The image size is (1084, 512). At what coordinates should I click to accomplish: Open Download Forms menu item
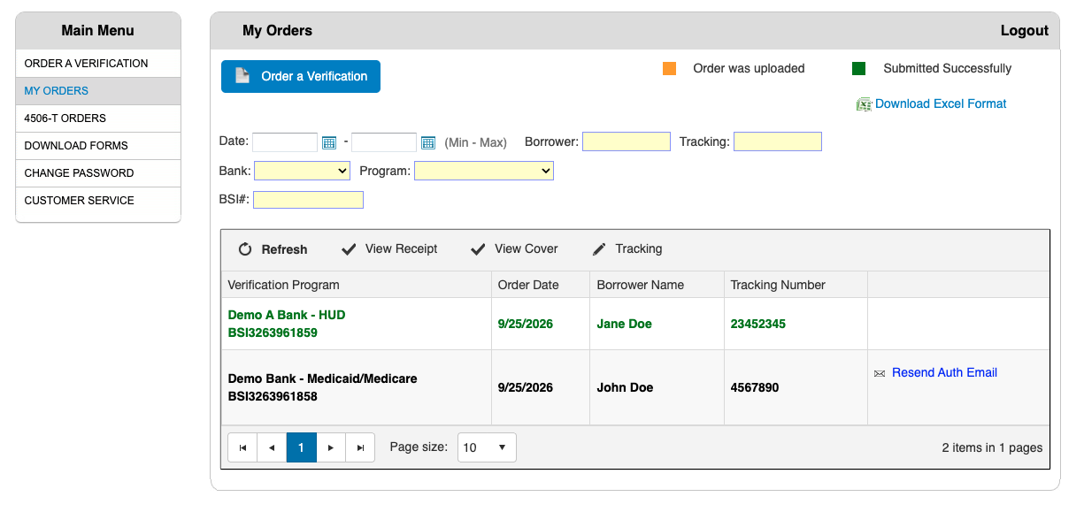tap(98, 146)
